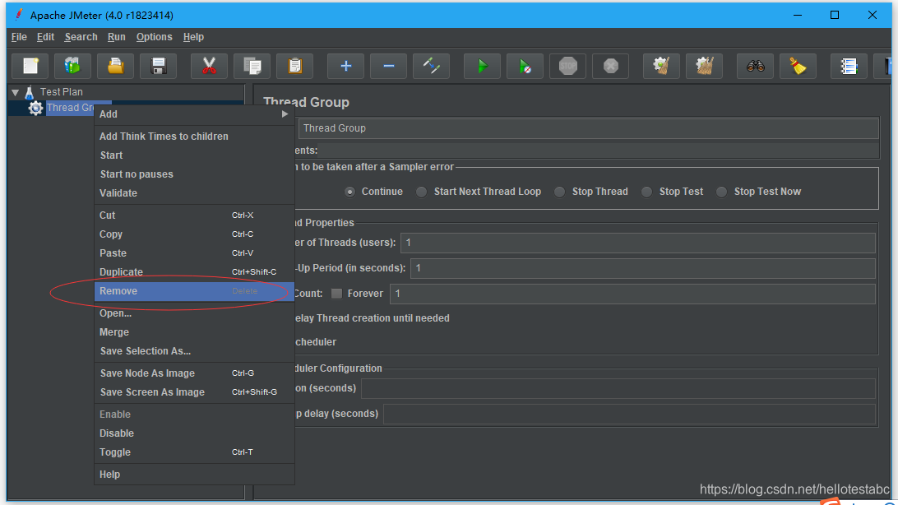Choose Copy in the context menu
Viewport: 898px width, 505px height.
tap(194, 234)
